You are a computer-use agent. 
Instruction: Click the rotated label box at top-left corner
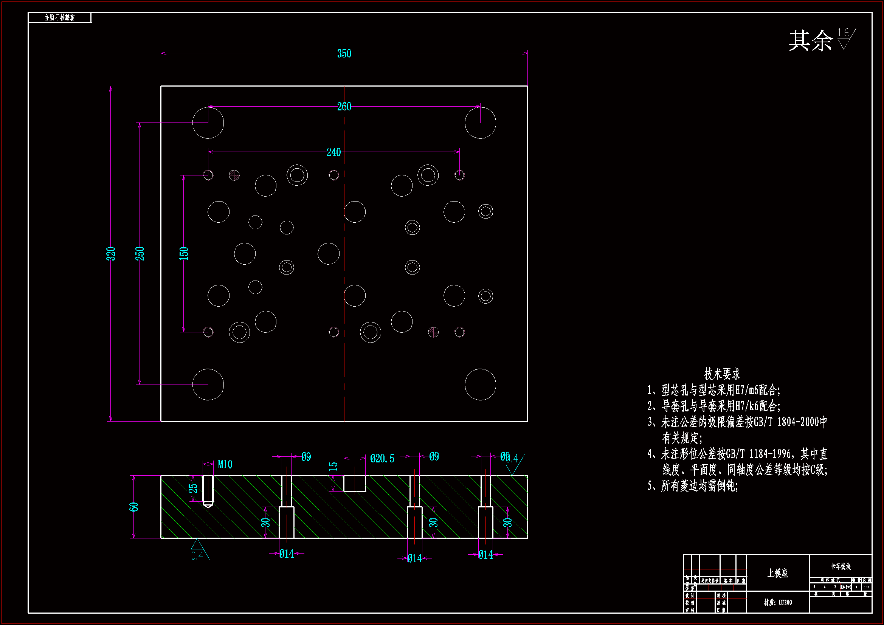pos(60,18)
